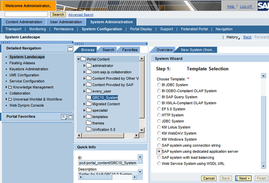The height and width of the screenshot is (183, 269).
Task: Click Universal Worklist & Workflow folder icon
Action: [x=10, y=99]
